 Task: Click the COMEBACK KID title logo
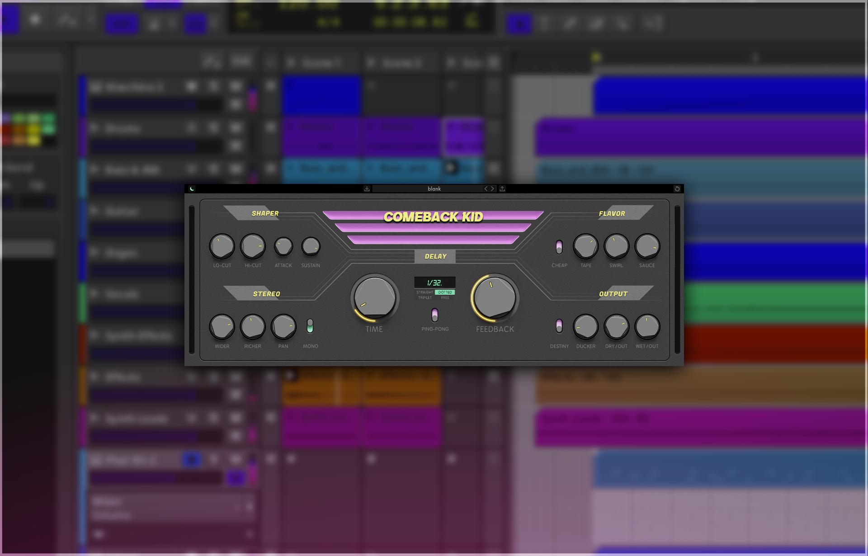(433, 217)
